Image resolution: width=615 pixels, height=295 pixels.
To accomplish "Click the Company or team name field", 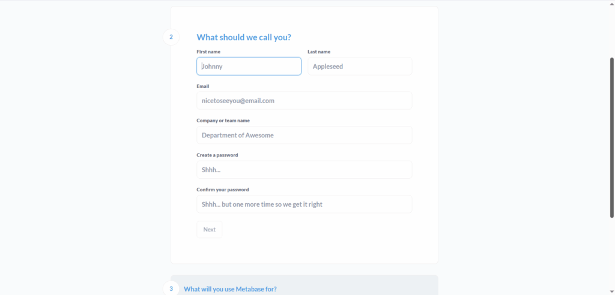I will [x=304, y=136].
